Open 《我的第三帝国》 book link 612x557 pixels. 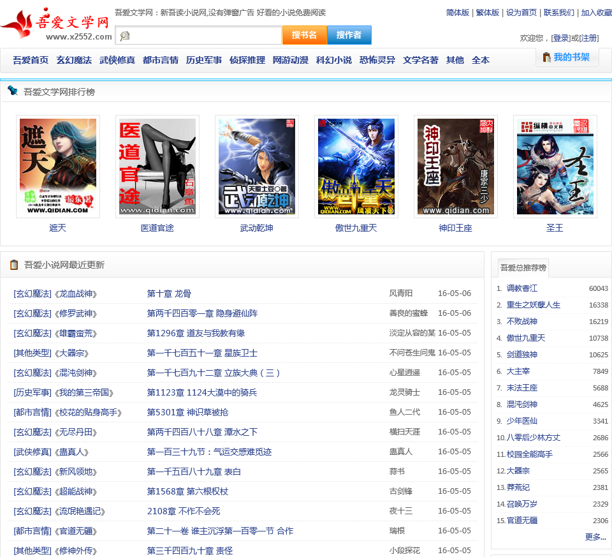pyautogui.click(x=84, y=392)
